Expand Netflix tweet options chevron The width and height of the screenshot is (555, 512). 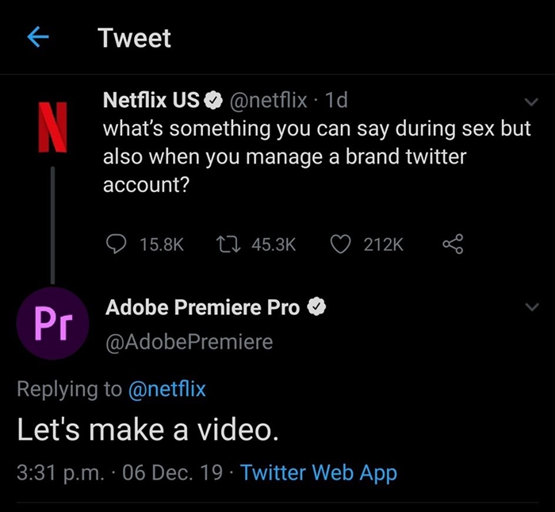click(x=531, y=102)
